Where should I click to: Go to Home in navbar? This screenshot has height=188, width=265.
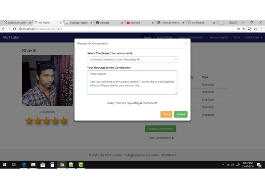(147, 37)
